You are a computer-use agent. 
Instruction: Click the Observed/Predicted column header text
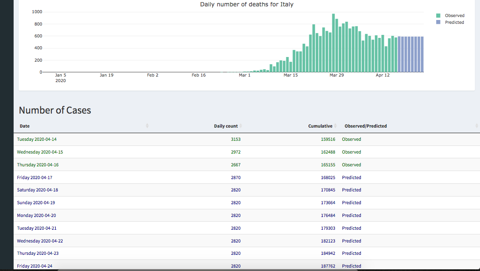tap(366, 126)
